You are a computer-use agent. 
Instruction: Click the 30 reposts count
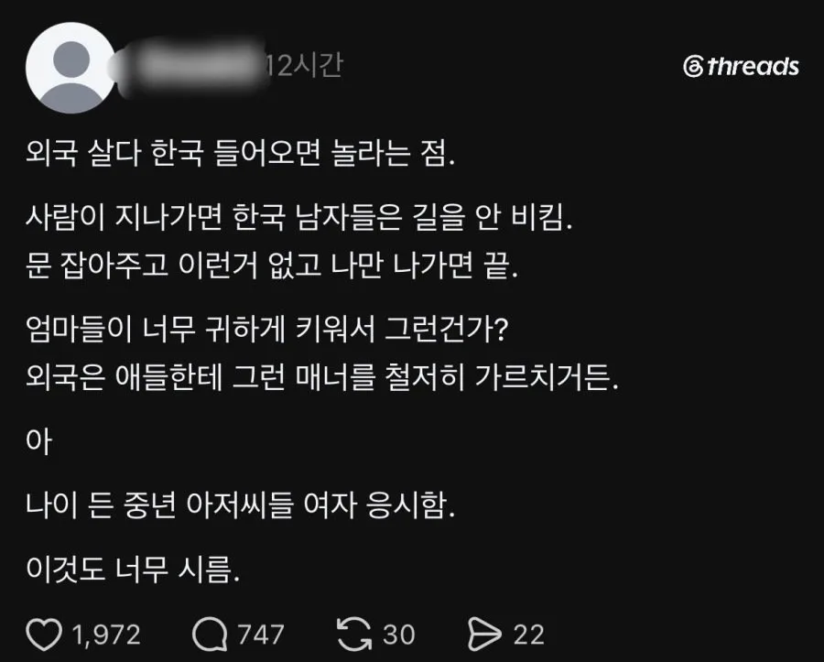[x=398, y=635]
